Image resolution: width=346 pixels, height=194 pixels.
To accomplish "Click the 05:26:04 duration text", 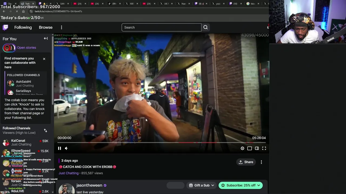I will pyautogui.click(x=259, y=138).
